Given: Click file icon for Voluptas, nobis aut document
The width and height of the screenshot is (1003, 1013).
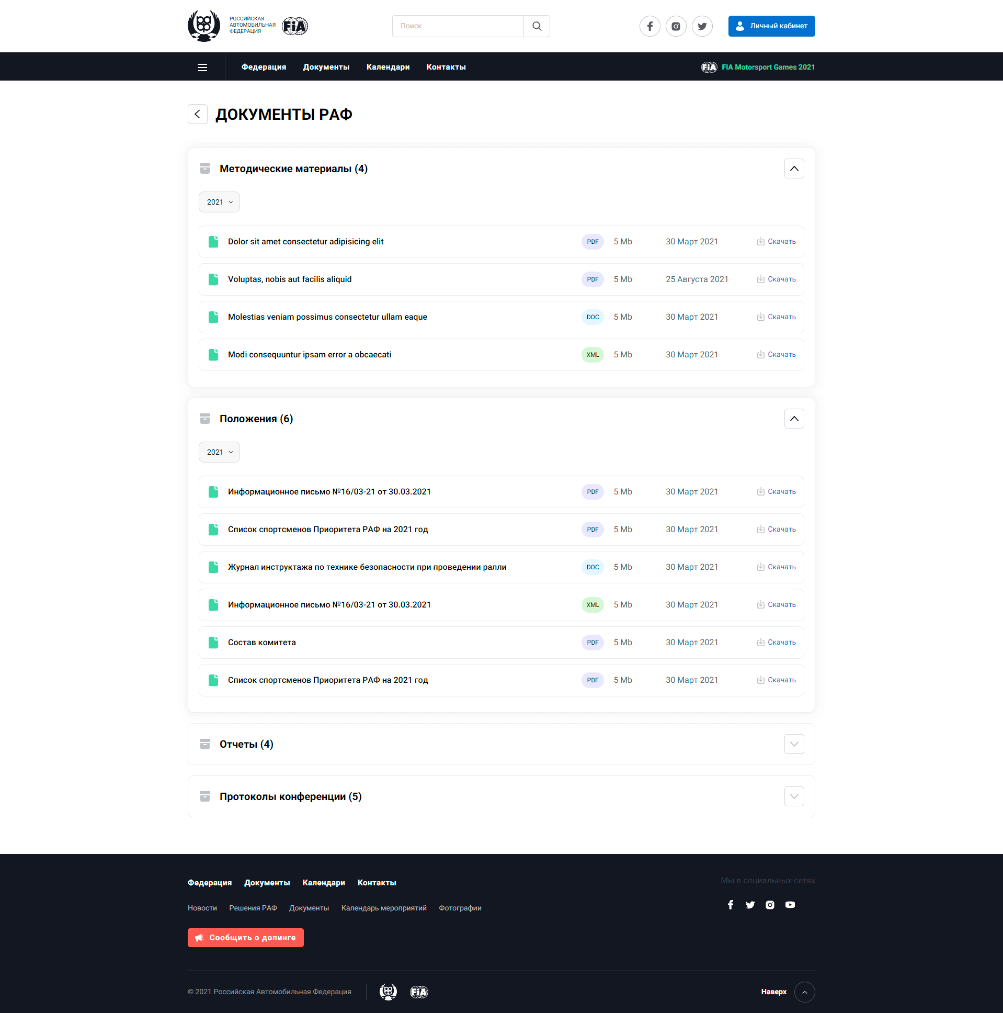Looking at the screenshot, I should [213, 279].
